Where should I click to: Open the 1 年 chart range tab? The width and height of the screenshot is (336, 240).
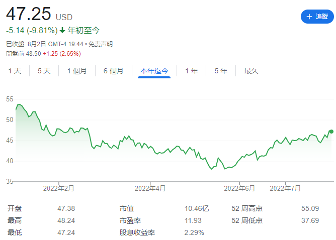(x=192, y=71)
